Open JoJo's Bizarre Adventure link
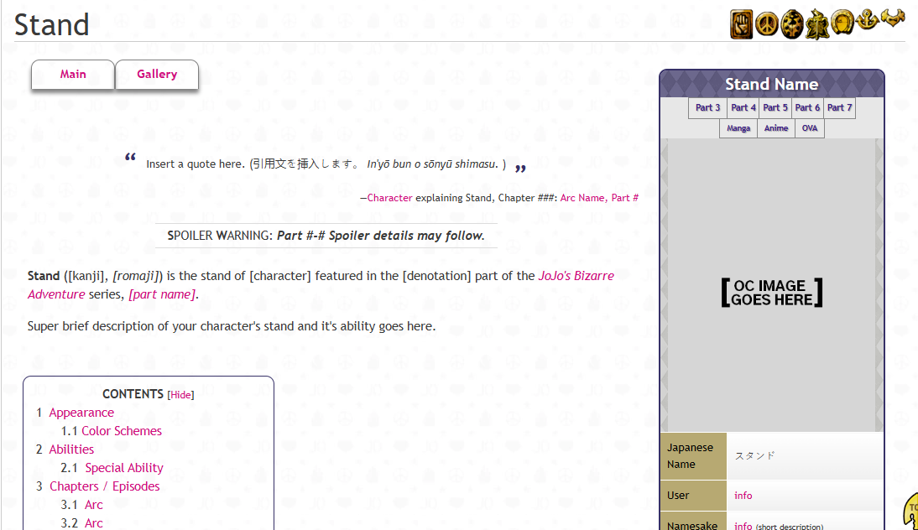The width and height of the screenshot is (918, 530). tap(321, 285)
